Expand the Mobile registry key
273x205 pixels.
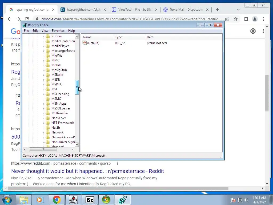[43, 65]
